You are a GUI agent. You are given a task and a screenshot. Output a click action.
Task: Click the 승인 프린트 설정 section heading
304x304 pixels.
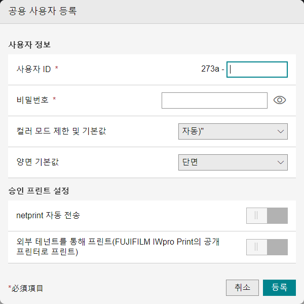(x=39, y=190)
